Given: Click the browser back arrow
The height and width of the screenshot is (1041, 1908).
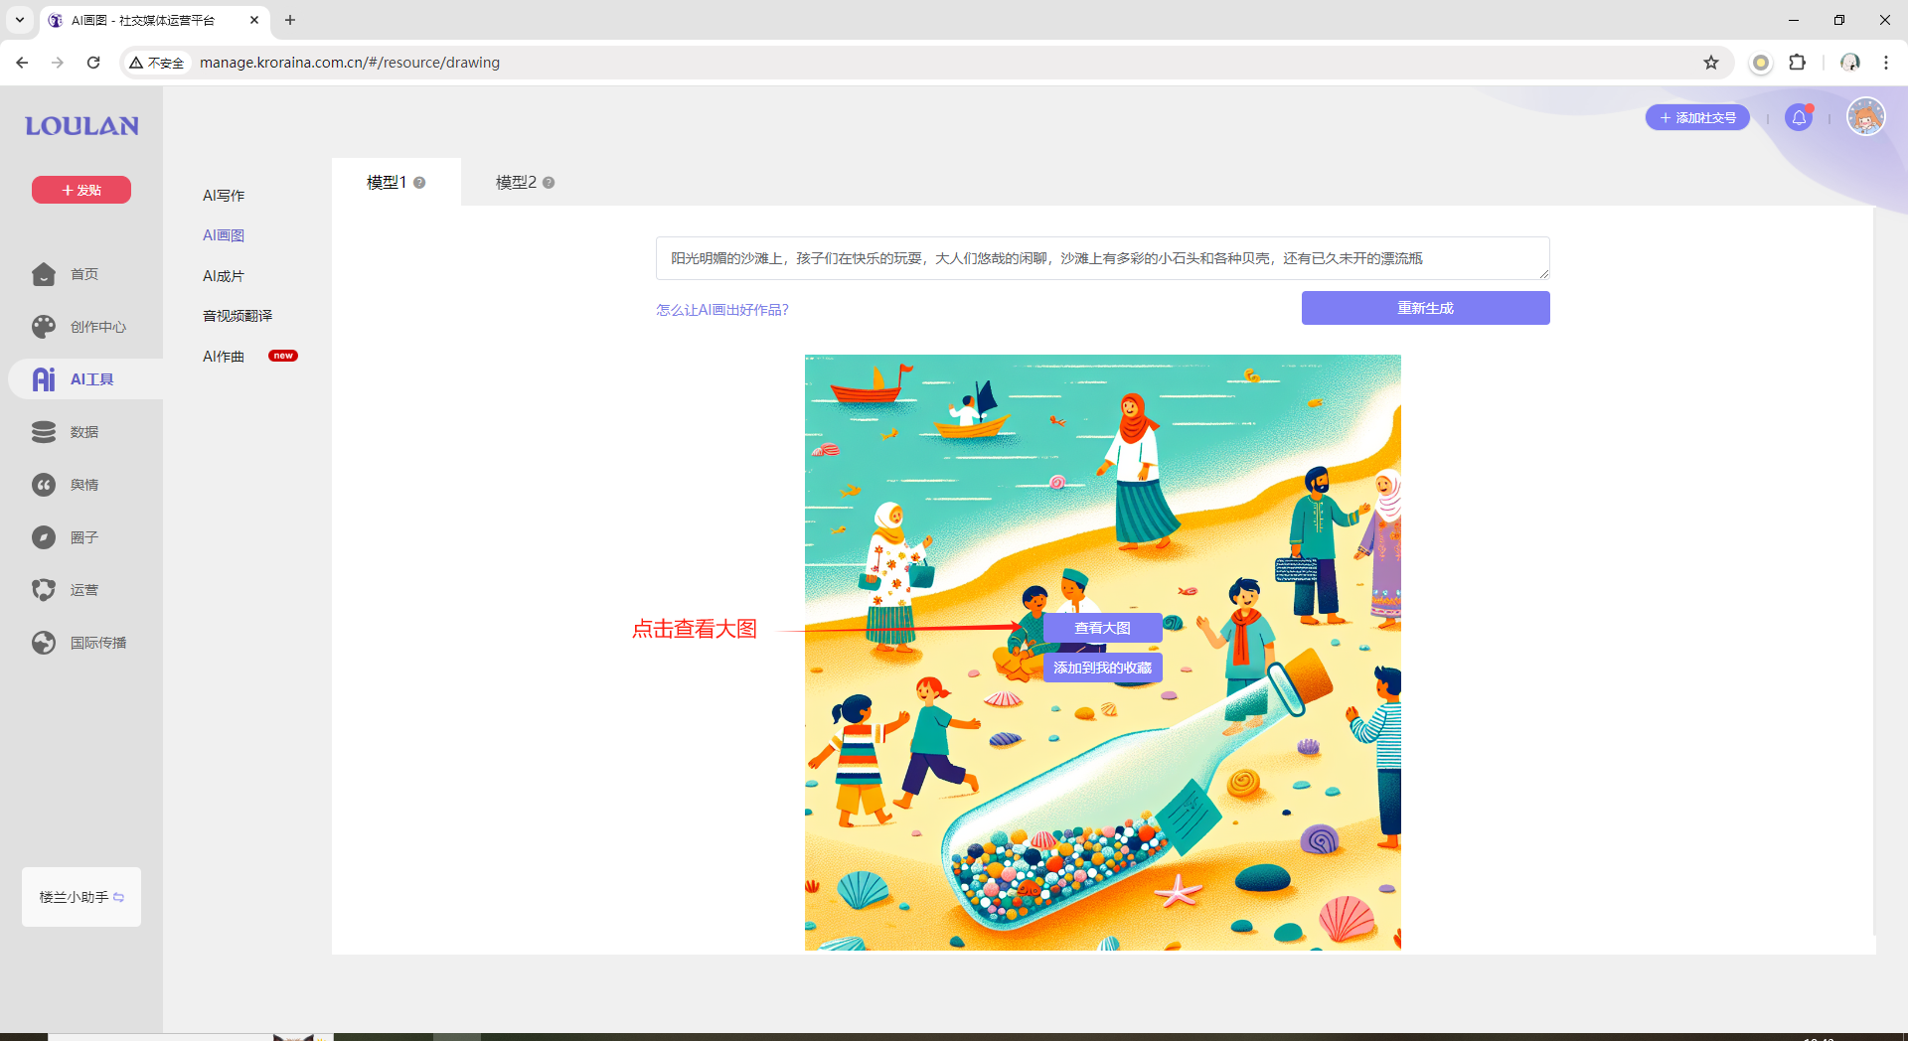Looking at the screenshot, I should (x=22, y=63).
